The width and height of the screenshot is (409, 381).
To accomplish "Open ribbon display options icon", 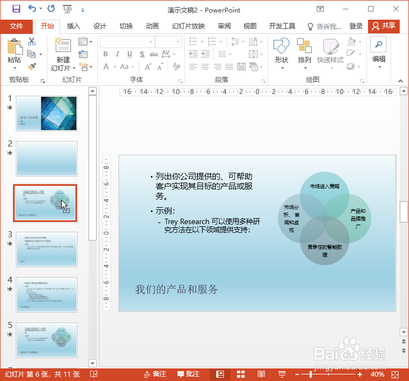I will [320, 9].
